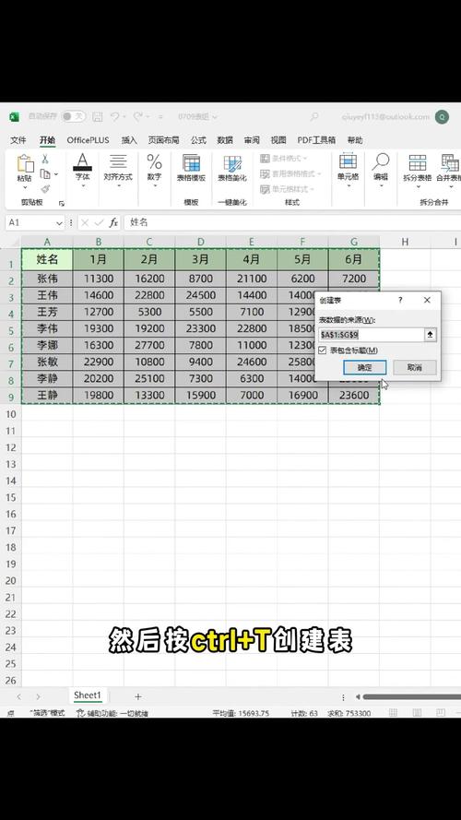Click the table data range input field

point(371,335)
